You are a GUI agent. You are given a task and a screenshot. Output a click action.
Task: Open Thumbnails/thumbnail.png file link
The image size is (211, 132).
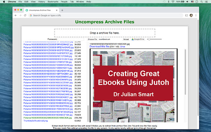point(36,121)
